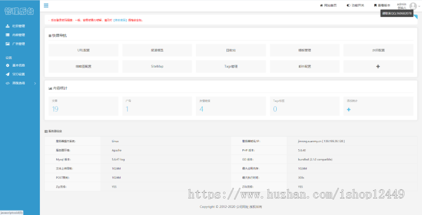
Task: Click the 修改密码 link in red notice
Action: 121,20
